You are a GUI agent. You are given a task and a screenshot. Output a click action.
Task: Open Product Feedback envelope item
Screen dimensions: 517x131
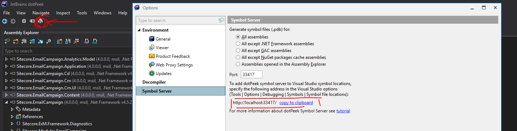169,56
